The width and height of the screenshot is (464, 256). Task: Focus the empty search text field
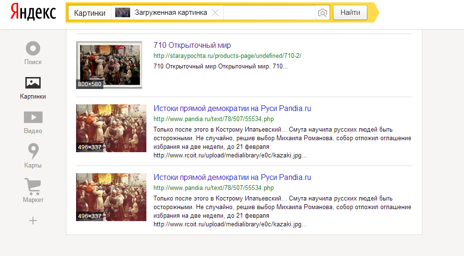pos(269,13)
